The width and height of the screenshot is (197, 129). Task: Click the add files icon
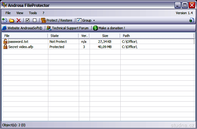tap(5, 20)
